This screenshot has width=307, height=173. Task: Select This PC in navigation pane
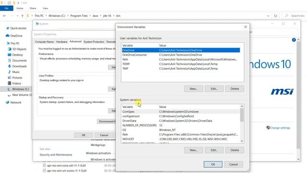click(15, 43)
